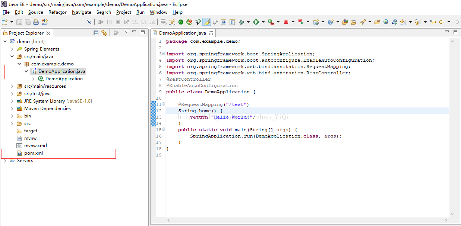
Task: Select pom.xml in Project Explorer
Action: coord(33,153)
